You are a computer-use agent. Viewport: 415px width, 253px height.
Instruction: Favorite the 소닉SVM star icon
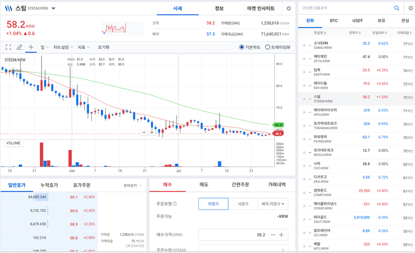304,45
